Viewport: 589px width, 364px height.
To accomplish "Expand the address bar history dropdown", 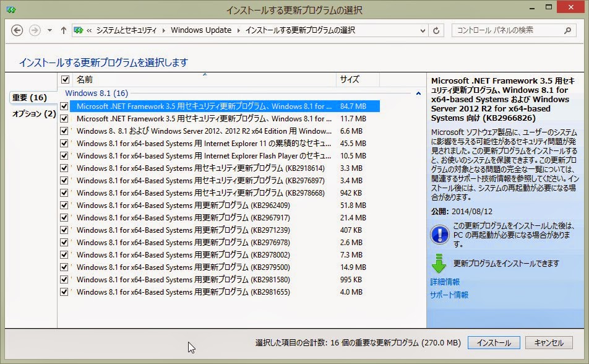I will [x=423, y=30].
